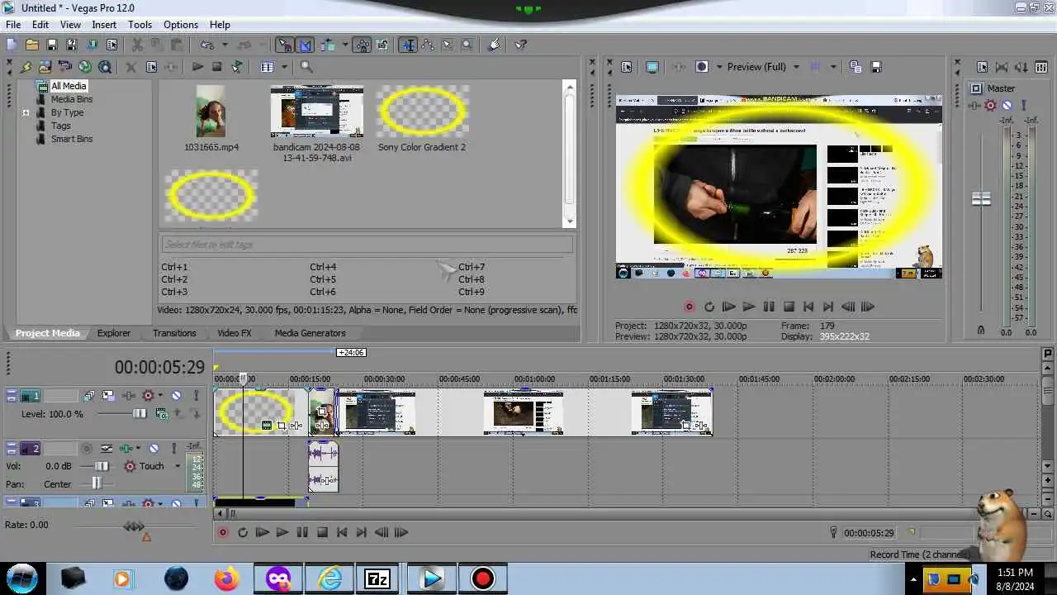Open Firefox from the Windows taskbar

click(225, 578)
